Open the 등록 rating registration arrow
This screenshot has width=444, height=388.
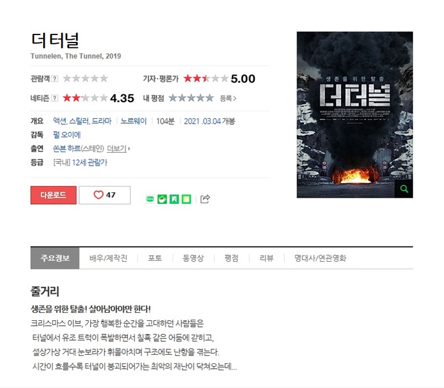tap(228, 99)
